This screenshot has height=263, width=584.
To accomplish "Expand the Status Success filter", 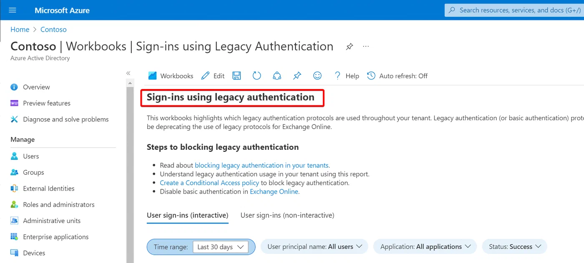I will pyautogui.click(x=515, y=247).
